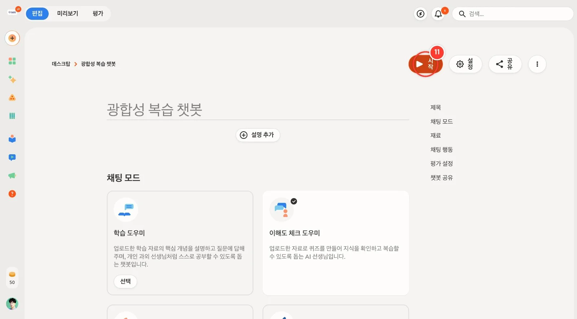Jump to 제목 section in outline
The image size is (577, 319).
[436, 107]
